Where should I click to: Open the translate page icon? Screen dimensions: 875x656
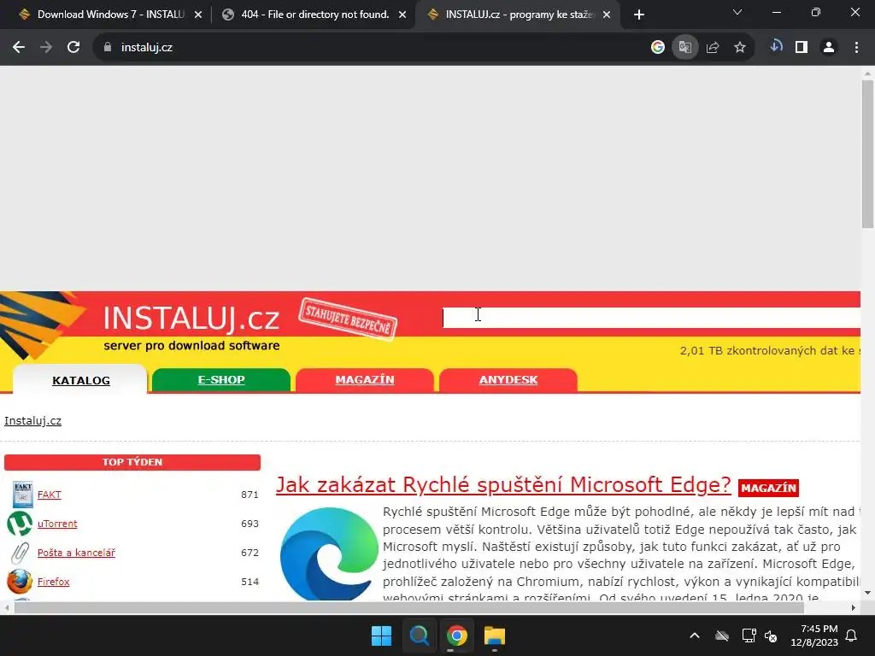684,48
